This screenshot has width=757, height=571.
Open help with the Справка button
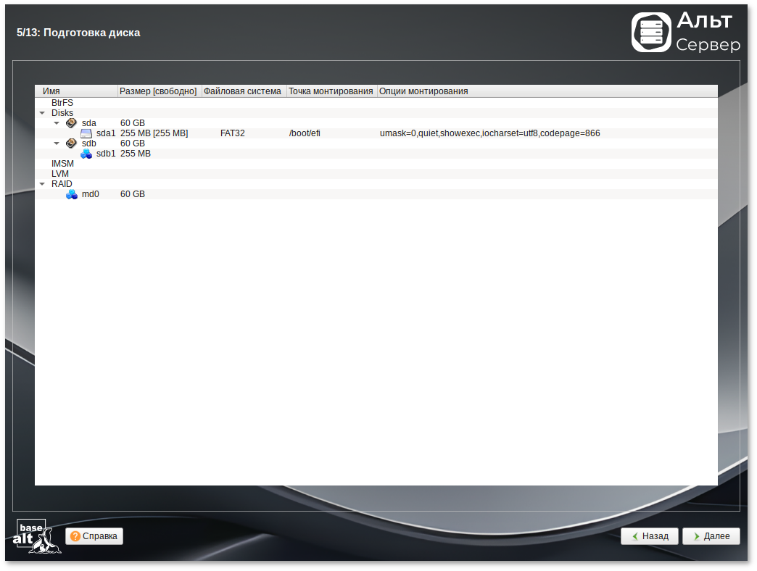(94, 536)
